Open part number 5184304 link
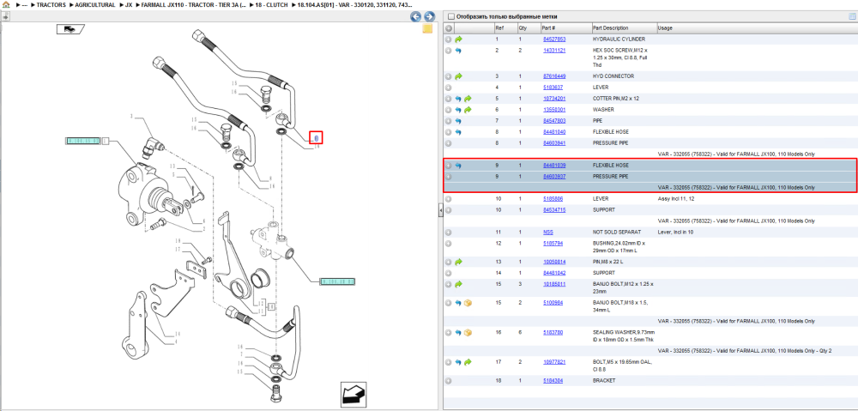The height and width of the screenshot is (411, 858). click(x=553, y=380)
